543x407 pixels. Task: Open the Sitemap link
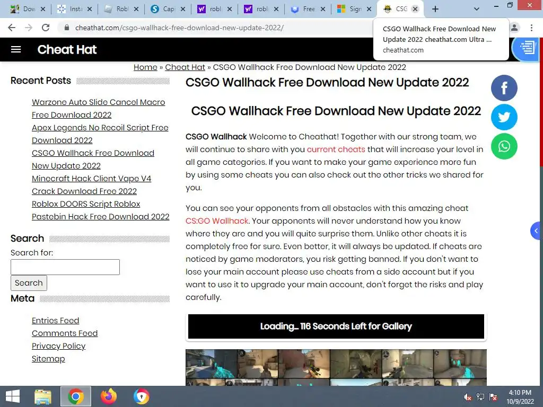(x=48, y=359)
